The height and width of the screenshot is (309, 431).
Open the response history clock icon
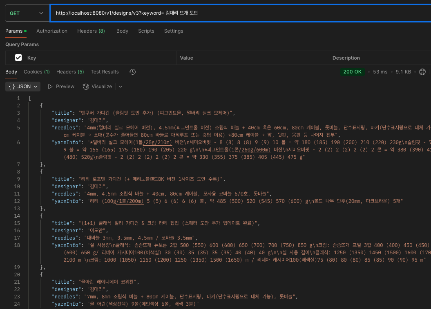coord(132,72)
